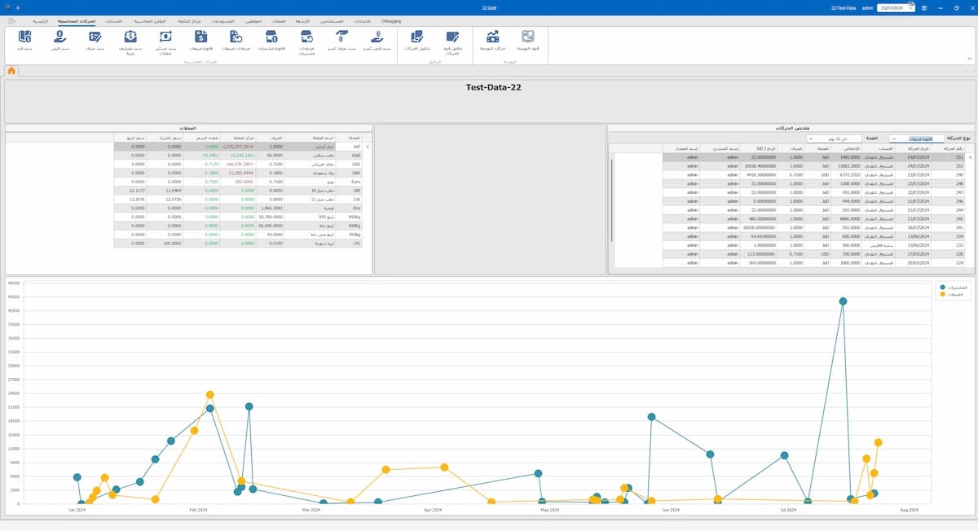Image resolution: width=978 pixels, height=531 pixels.
Task: Open the نوع الحركة transaction type combo box
Action: (917, 138)
